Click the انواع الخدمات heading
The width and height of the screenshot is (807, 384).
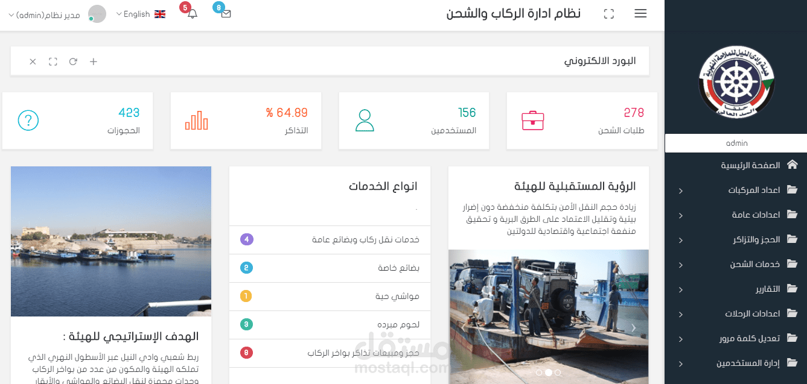pyautogui.click(x=383, y=186)
